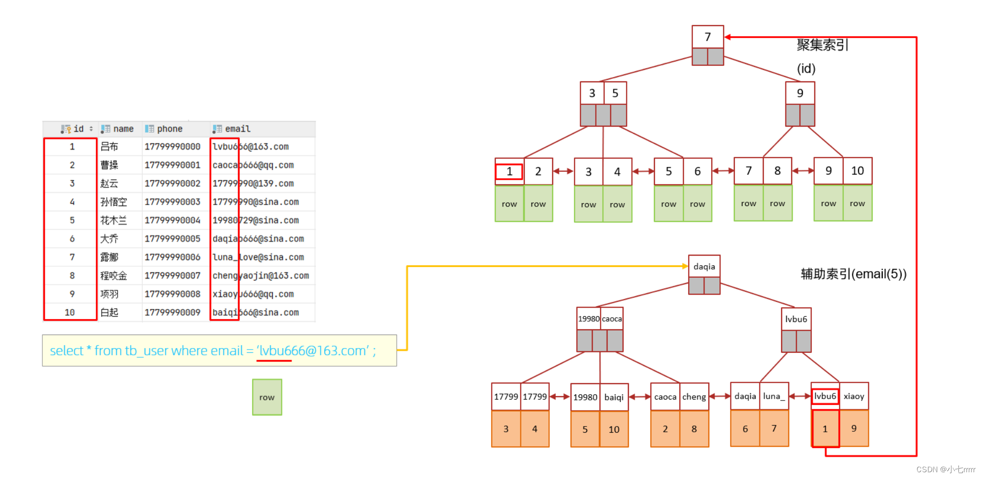Click the key icon in the id column header

66,129
